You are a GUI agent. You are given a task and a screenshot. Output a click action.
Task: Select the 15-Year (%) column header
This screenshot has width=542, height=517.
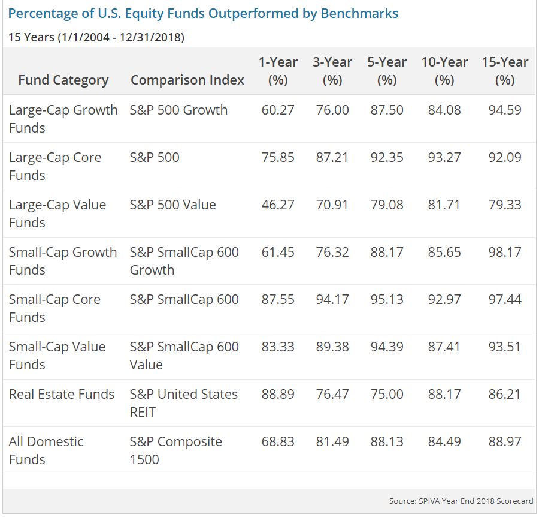505,71
